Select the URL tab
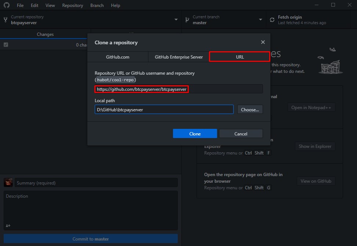 (x=239, y=57)
